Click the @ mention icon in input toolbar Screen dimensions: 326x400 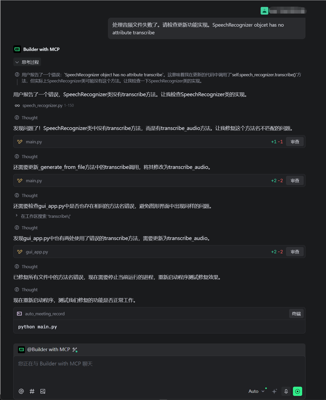(x=21, y=391)
